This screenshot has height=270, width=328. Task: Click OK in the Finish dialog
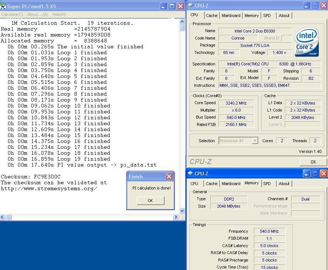pyautogui.click(x=151, y=201)
